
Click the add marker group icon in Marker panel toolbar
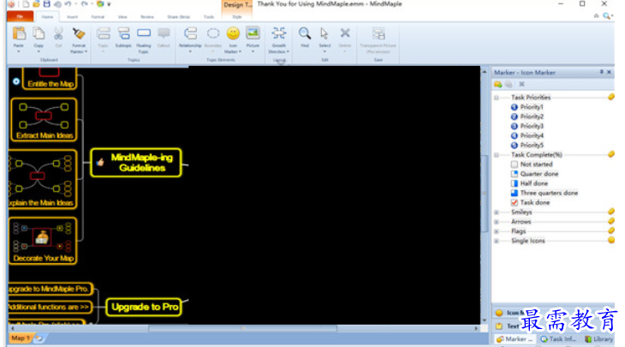click(497, 84)
